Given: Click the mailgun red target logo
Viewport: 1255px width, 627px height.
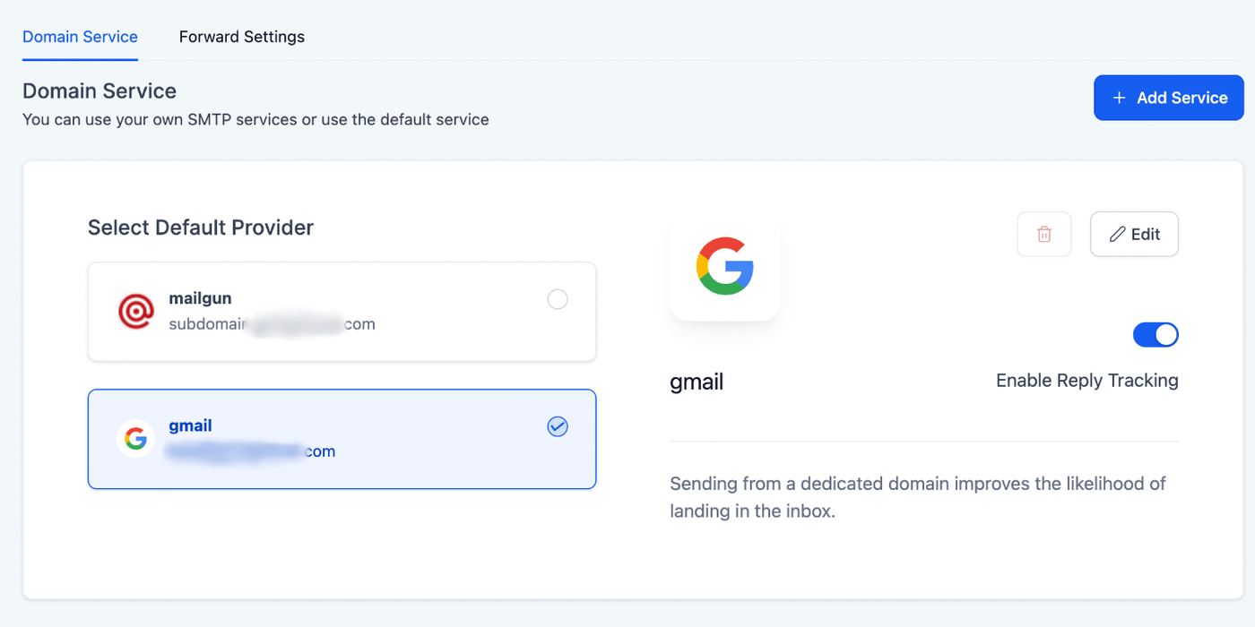Looking at the screenshot, I should pyautogui.click(x=136, y=311).
